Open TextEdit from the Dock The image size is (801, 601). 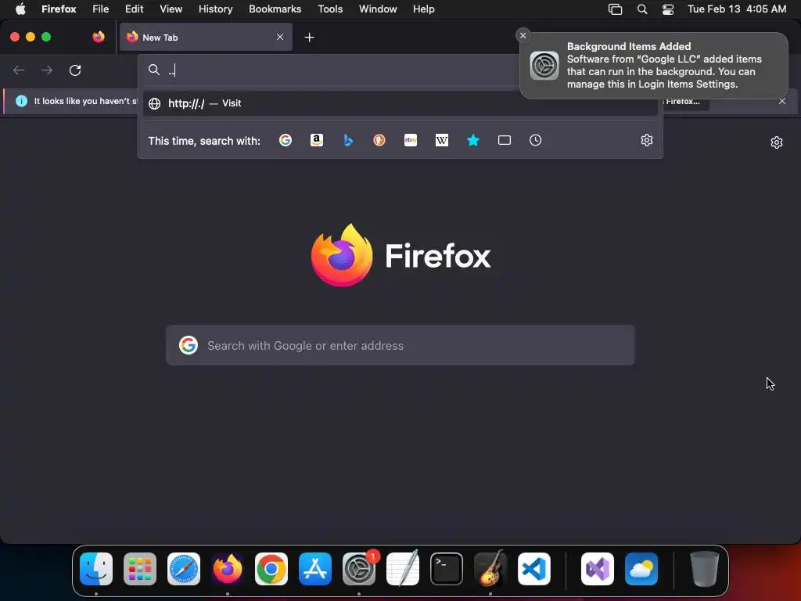pyautogui.click(x=403, y=569)
